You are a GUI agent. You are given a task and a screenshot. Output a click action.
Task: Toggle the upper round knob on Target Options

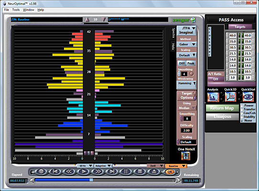195,94
